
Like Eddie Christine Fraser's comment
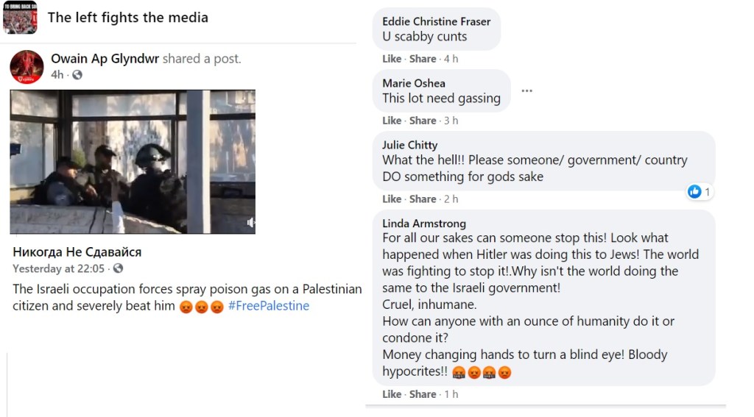pos(392,59)
